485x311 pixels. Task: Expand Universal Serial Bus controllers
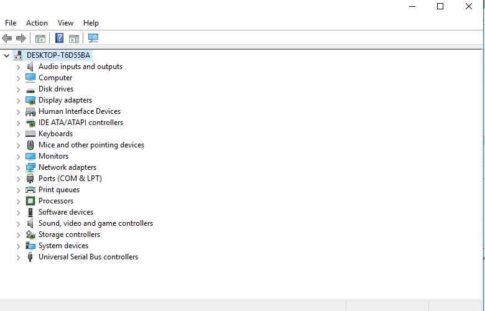pyautogui.click(x=18, y=257)
